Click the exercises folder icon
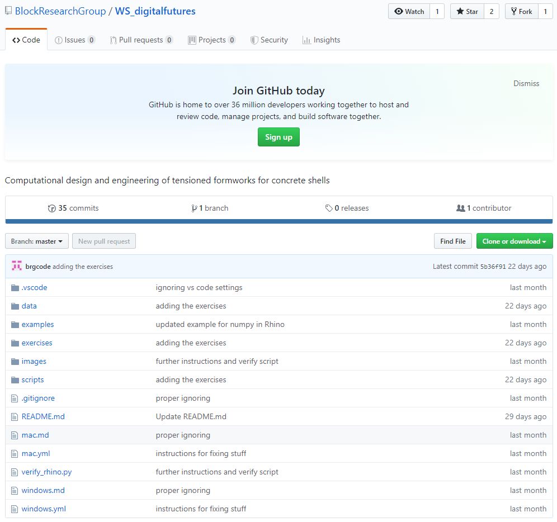Image resolution: width=557 pixels, height=522 pixels. (x=15, y=343)
